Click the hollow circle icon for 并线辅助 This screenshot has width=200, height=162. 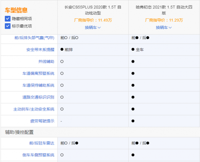pyautogui.click(x=62, y=61)
